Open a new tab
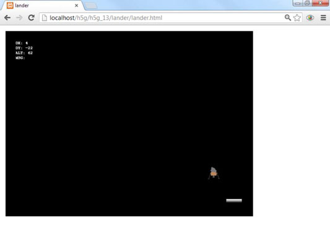Image resolution: width=330 pixels, height=247 pixels. [91, 6]
